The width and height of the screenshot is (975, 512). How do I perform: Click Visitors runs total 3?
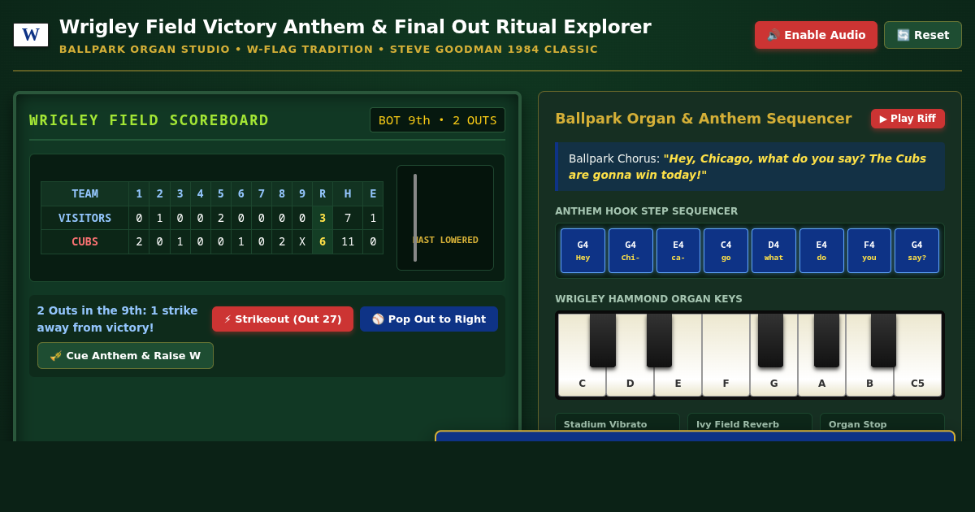(323, 218)
